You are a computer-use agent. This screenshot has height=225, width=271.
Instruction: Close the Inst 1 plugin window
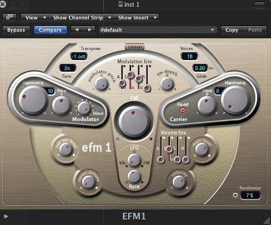[x=3, y=4]
